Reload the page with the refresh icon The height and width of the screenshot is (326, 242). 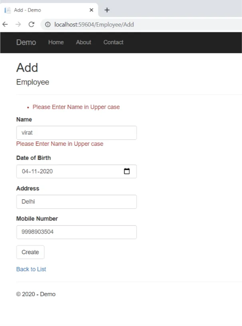[x=32, y=25]
